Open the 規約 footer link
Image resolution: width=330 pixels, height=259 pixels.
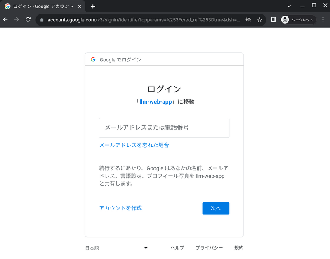click(239, 248)
